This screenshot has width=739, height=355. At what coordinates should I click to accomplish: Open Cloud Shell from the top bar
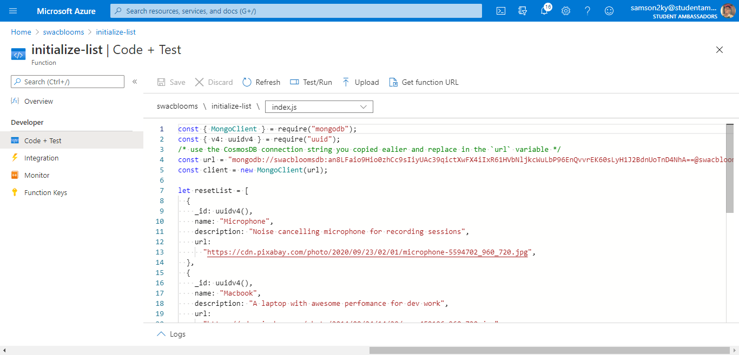click(x=501, y=11)
